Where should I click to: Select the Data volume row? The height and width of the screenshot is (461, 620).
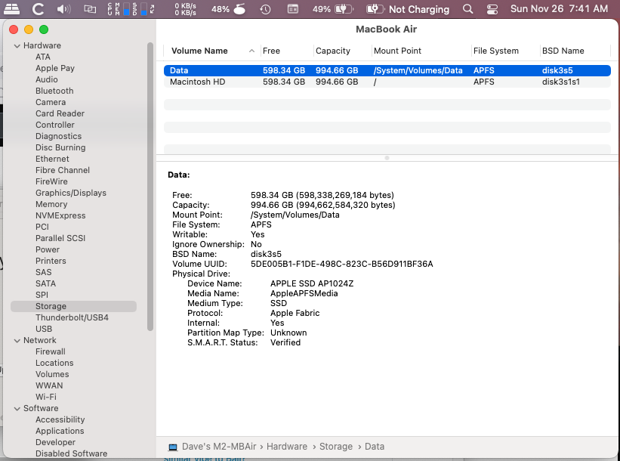(x=387, y=70)
